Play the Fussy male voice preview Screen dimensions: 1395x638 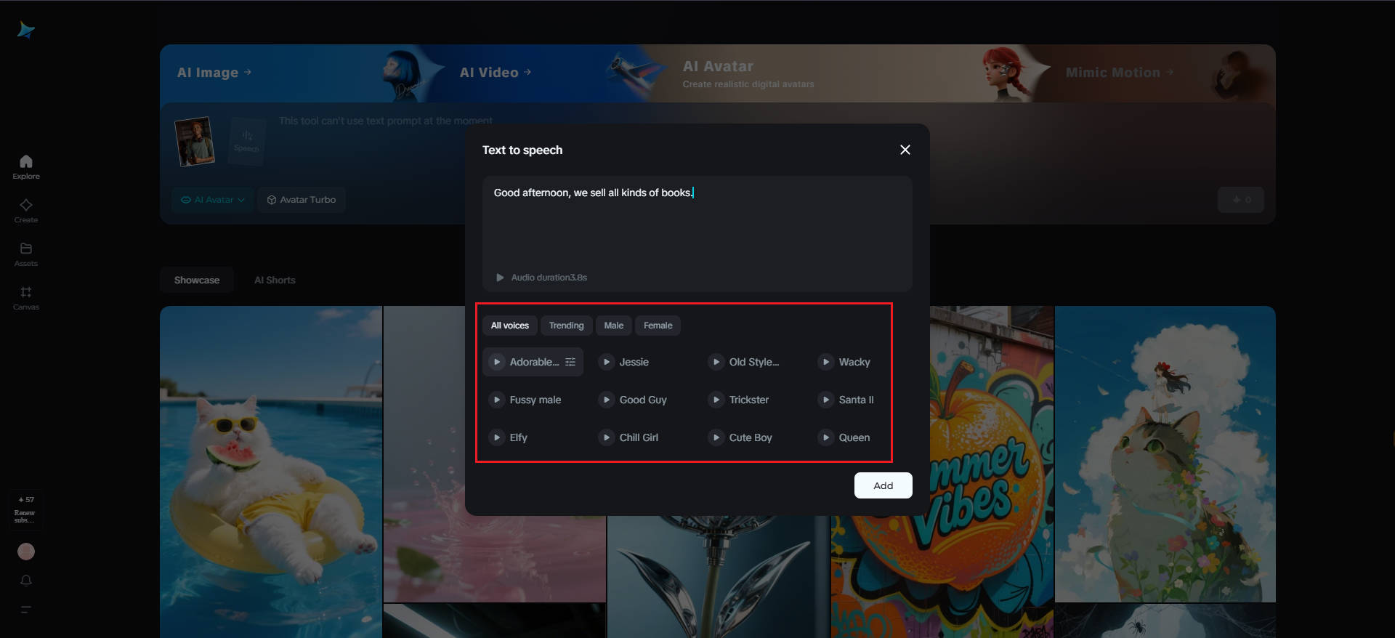(497, 400)
